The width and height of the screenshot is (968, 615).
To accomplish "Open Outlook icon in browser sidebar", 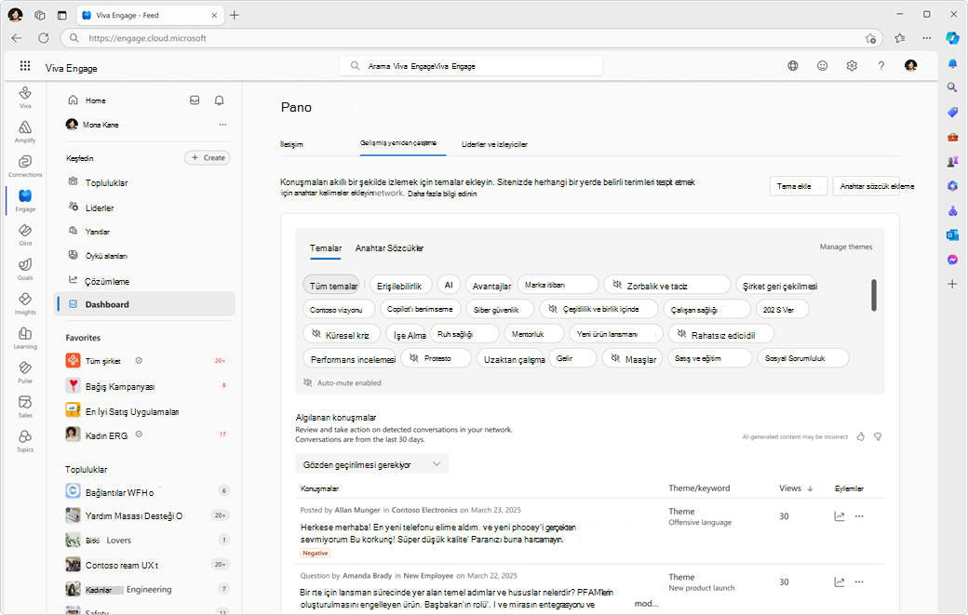I will point(952,234).
